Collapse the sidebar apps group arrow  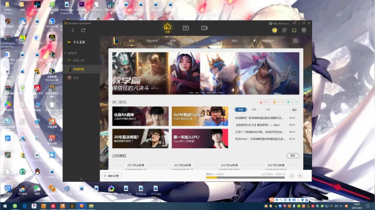pyautogui.click(x=65, y=53)
